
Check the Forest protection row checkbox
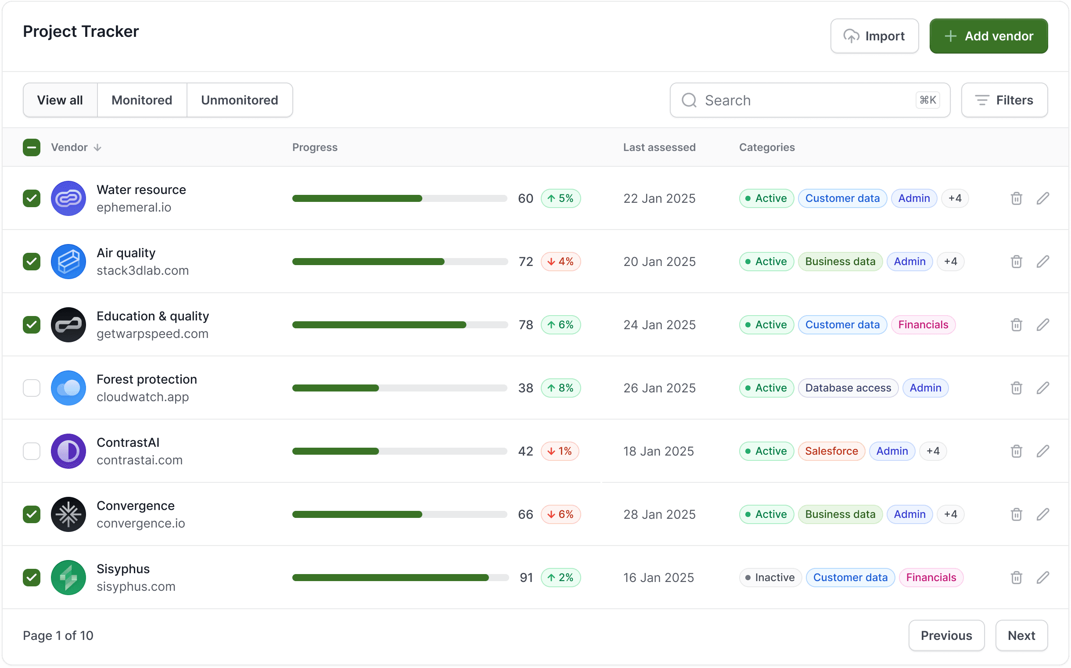click(31, 388)
